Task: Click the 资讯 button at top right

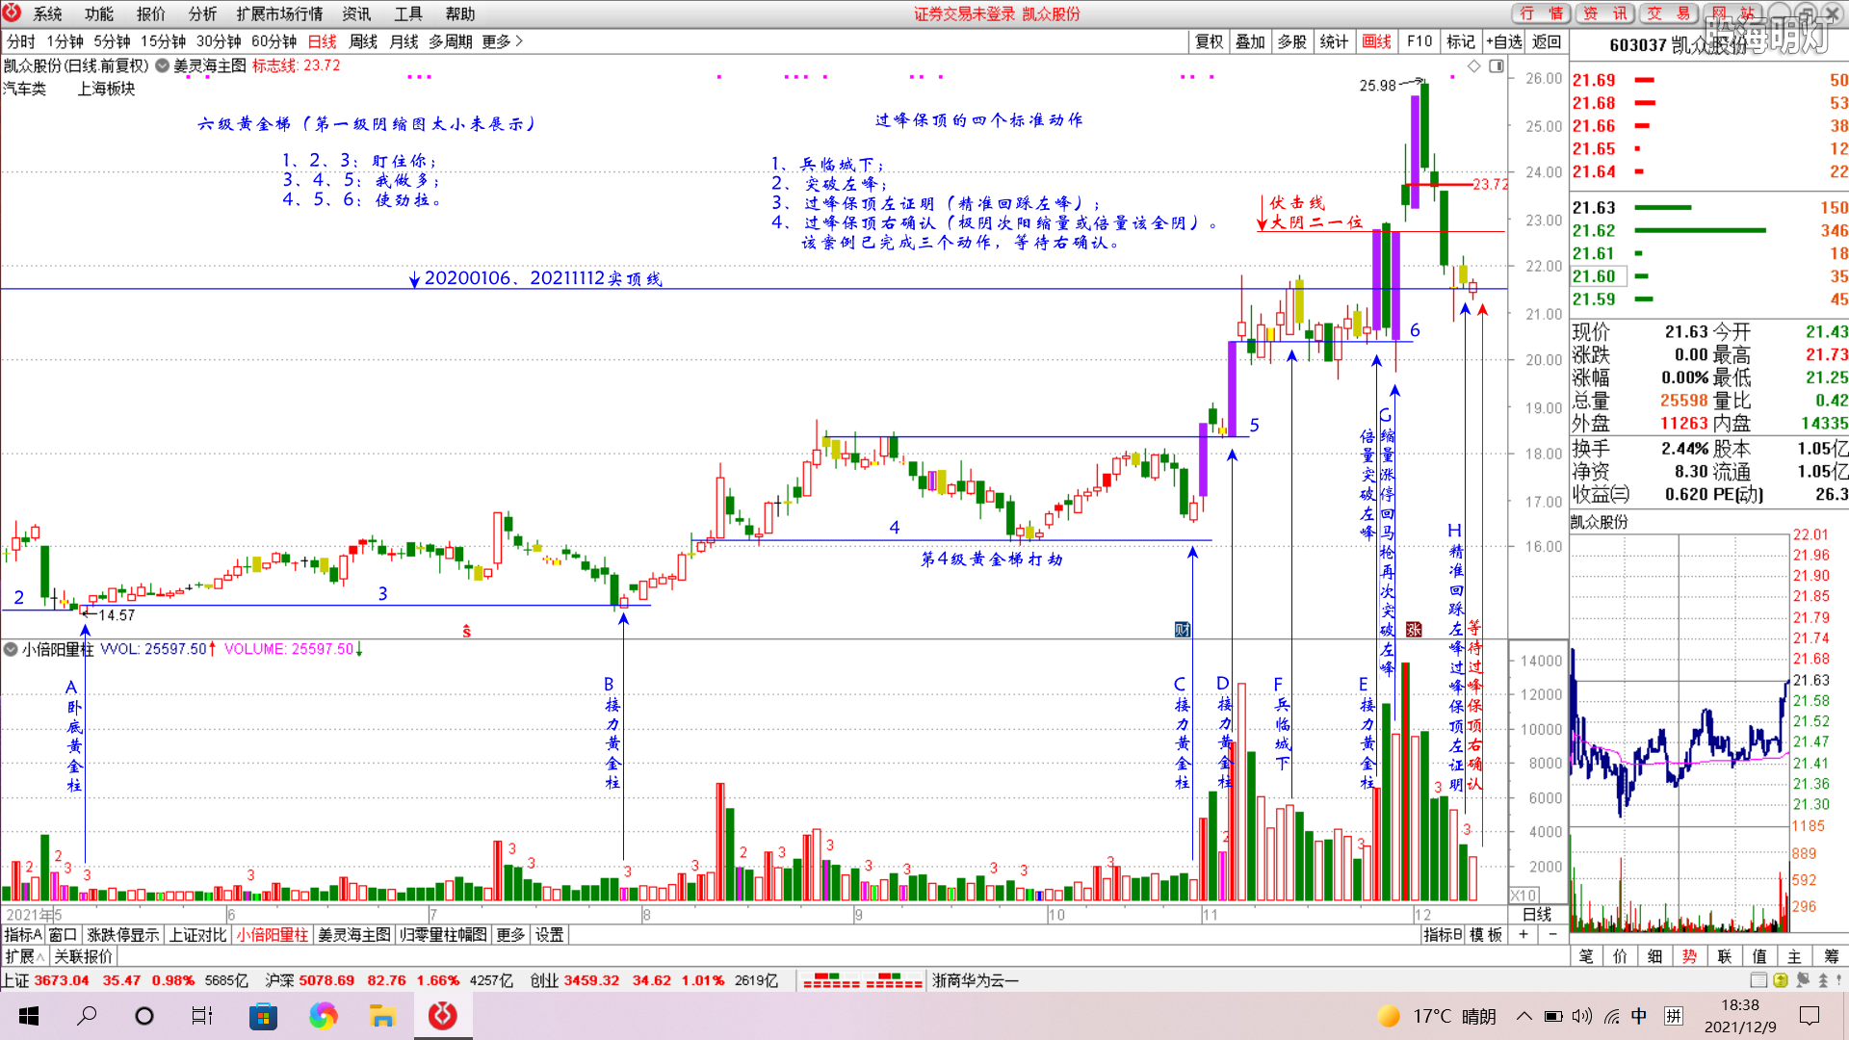Action: (x=1605, y=13)
